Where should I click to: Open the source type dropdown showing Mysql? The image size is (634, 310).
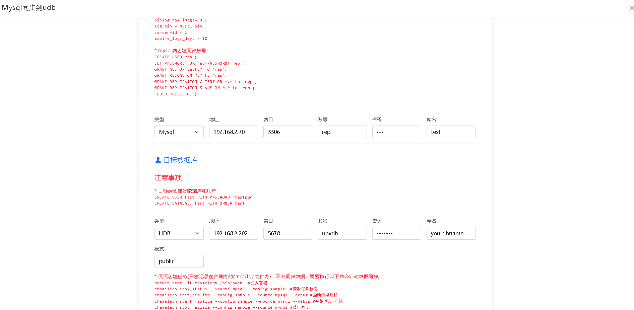(x=179, y=132)
